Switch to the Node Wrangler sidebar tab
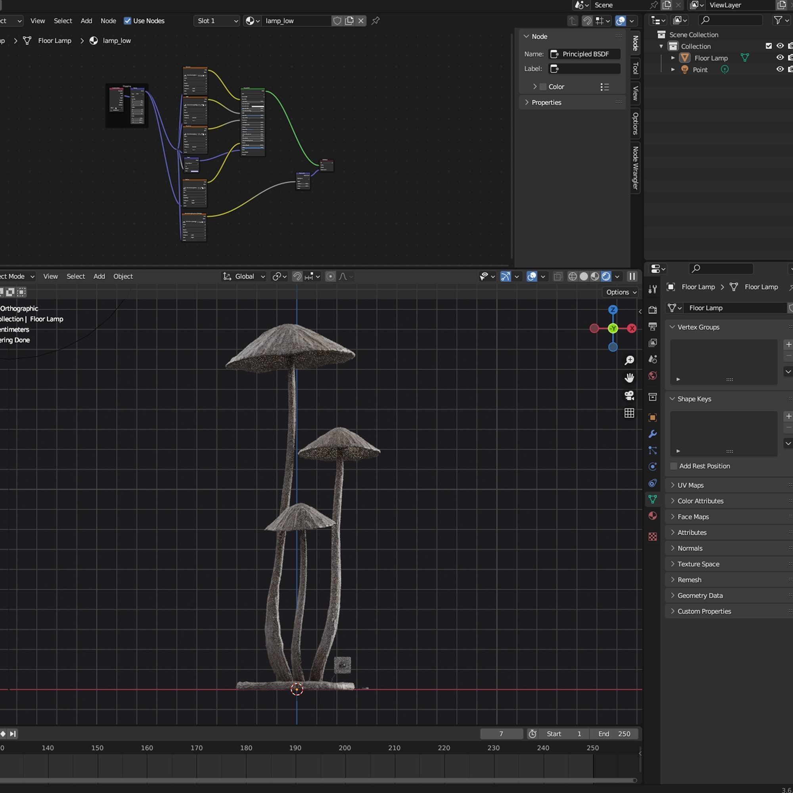 pyautogui.click(x=635, y=168)
